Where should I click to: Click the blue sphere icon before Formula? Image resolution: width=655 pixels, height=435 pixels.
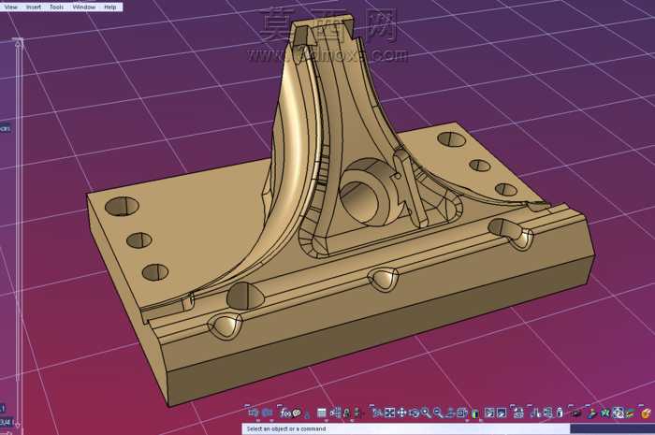click(267, 413)
